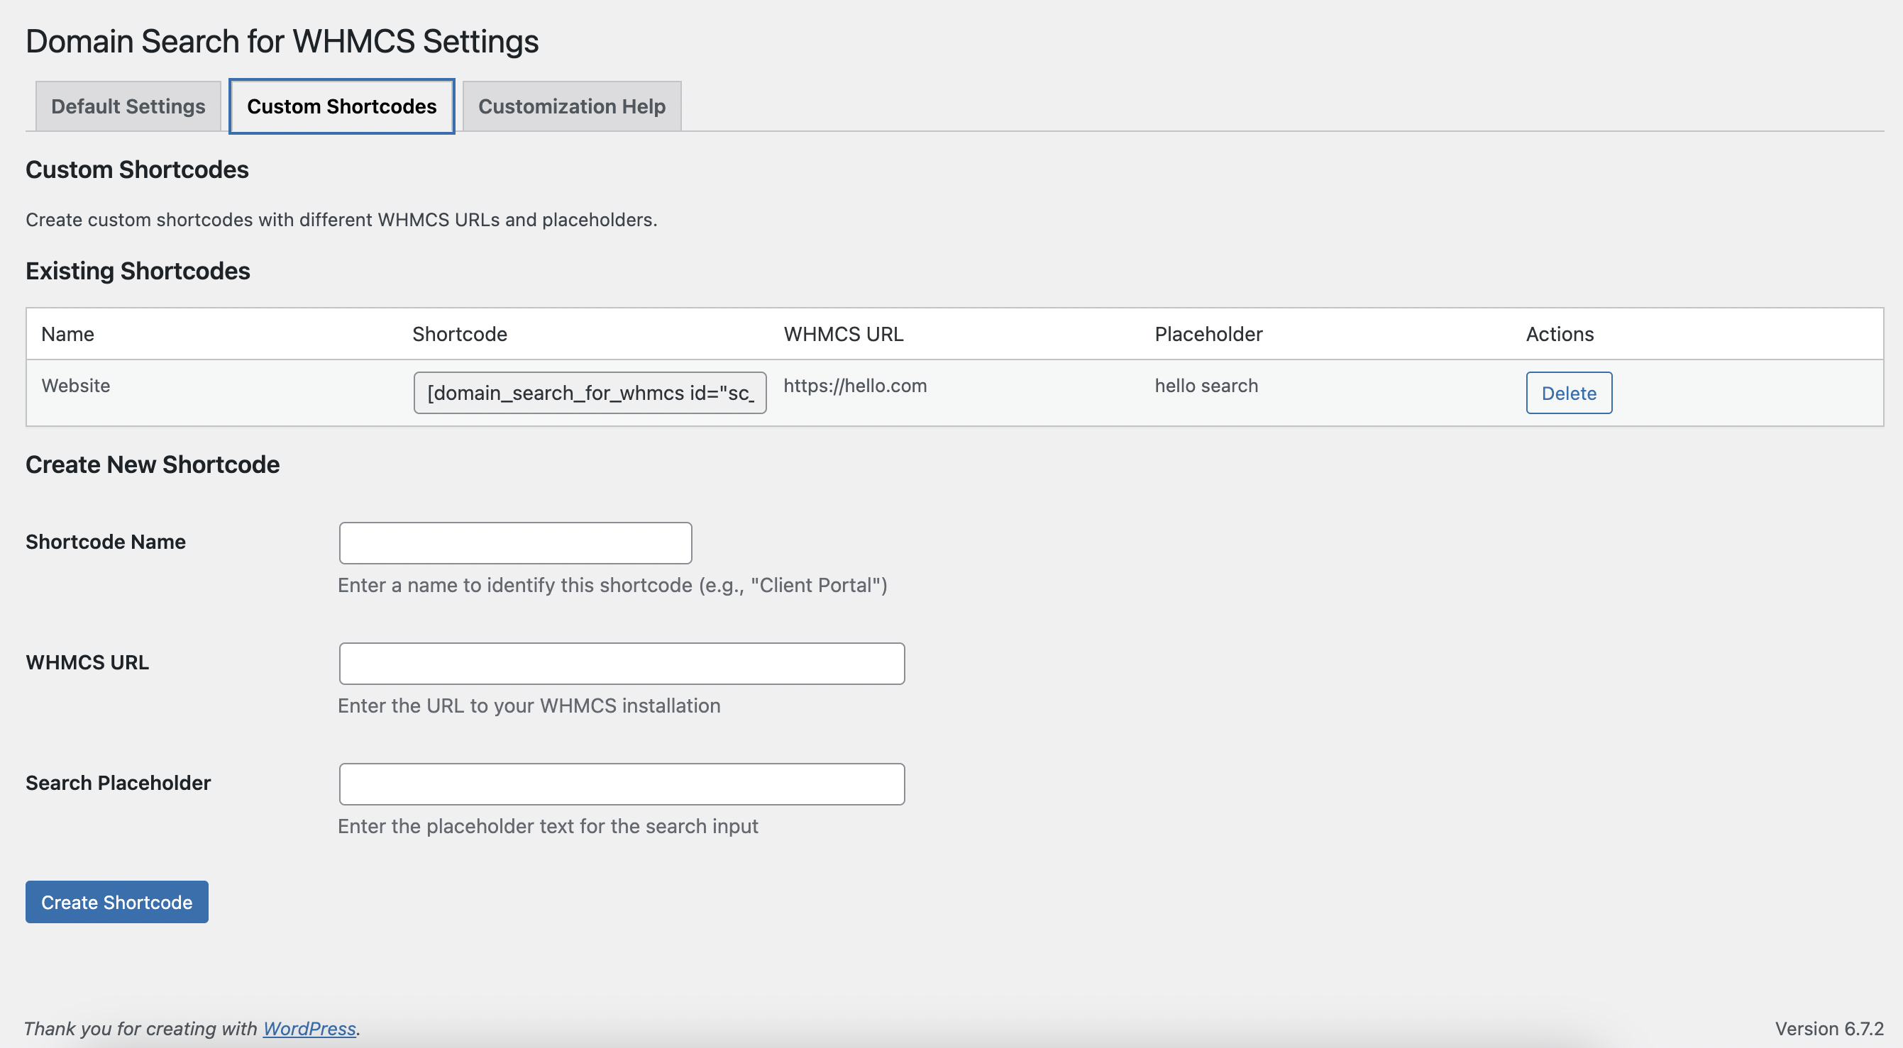Delete the Website shortcode
Screen dimensions: 1903x1048
pos(1568,393)
